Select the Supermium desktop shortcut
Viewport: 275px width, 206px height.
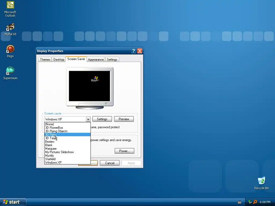coord(10,73)
